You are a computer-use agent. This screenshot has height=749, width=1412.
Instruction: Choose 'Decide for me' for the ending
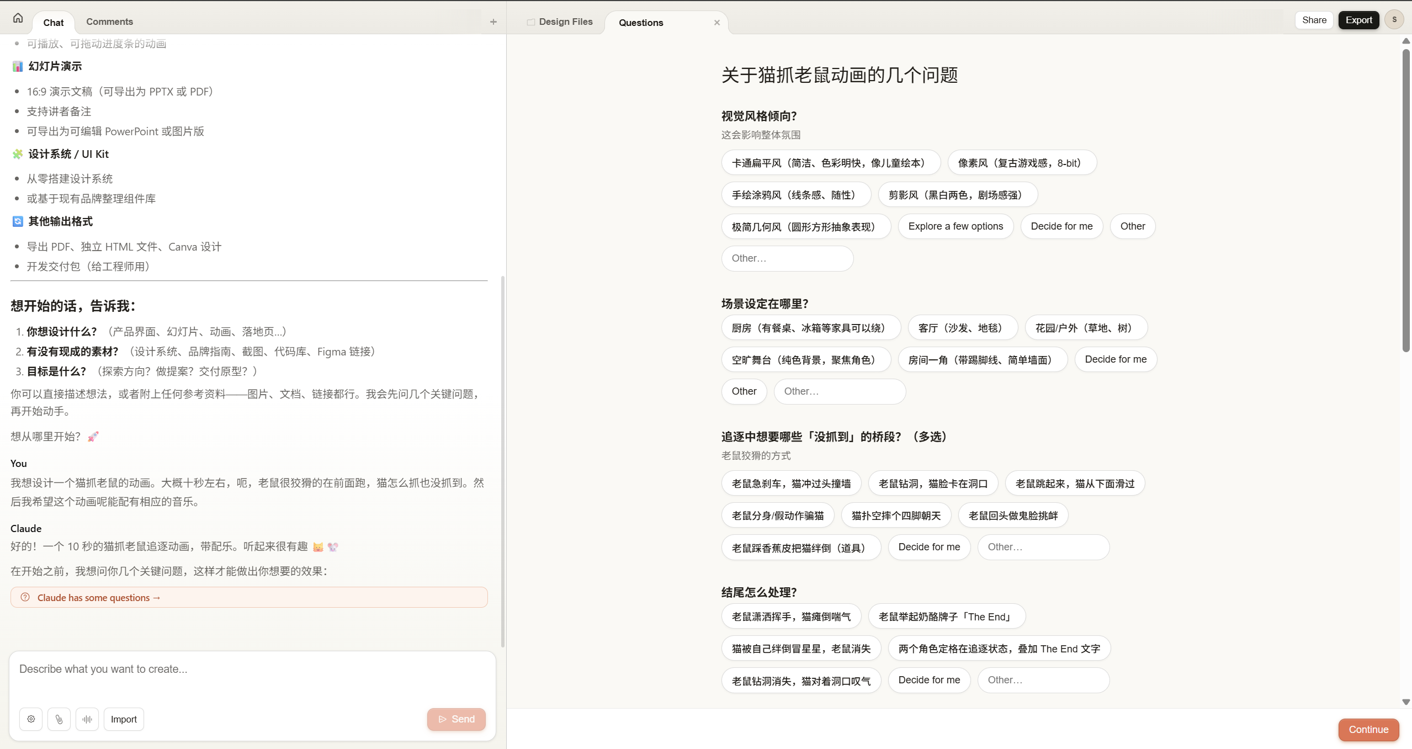(929, 680)
